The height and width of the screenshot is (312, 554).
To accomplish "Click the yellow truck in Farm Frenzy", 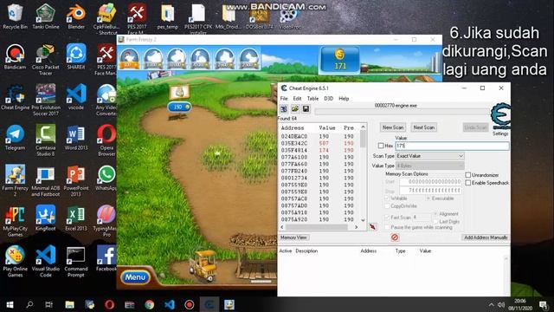I will point(203,266).
